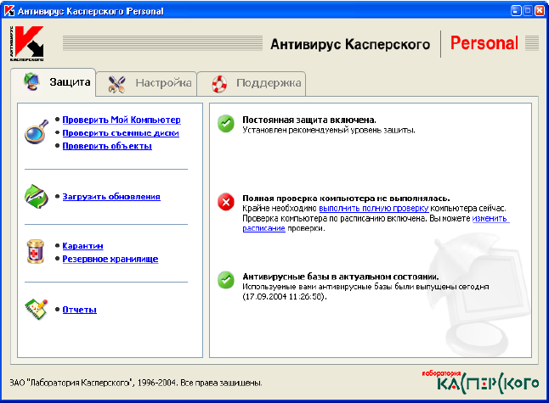The width and height of the screenshot is (549, 403).
Task: Switch to the Защита tab
Action: tap(54, 82)
